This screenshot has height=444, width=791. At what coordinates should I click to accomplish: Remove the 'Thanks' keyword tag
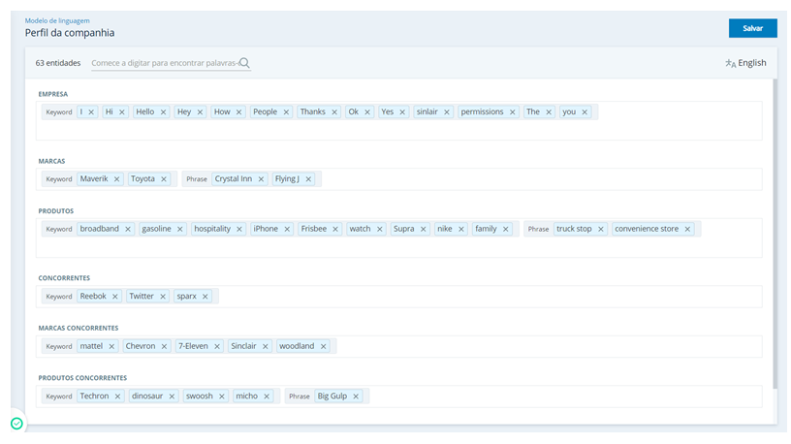[334, 112]
